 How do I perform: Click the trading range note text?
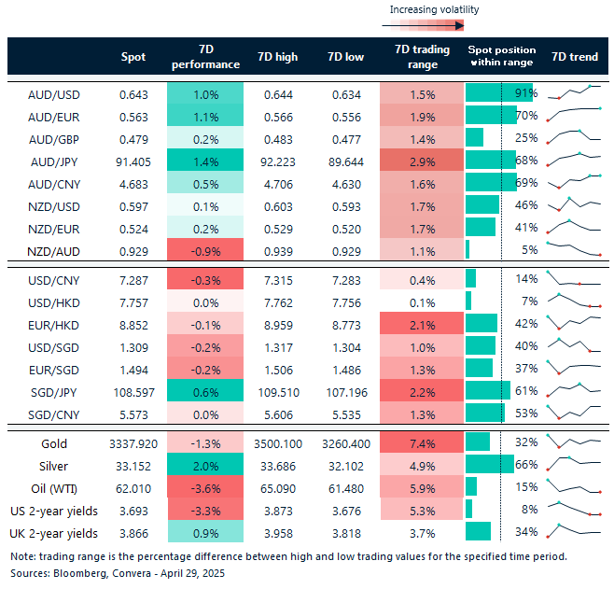pos(288,556)
